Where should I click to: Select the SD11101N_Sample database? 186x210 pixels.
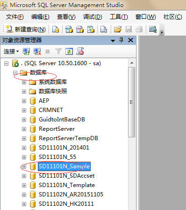(x=64, y=166)
